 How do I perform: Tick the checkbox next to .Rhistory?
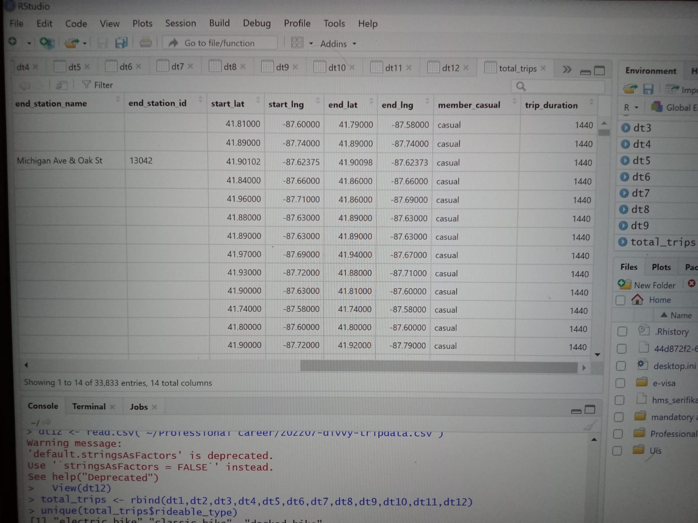(622, 332)
